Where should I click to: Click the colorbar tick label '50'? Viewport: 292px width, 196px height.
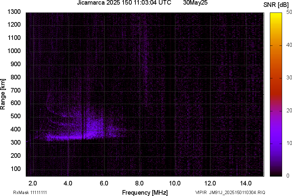pos(289,12)
